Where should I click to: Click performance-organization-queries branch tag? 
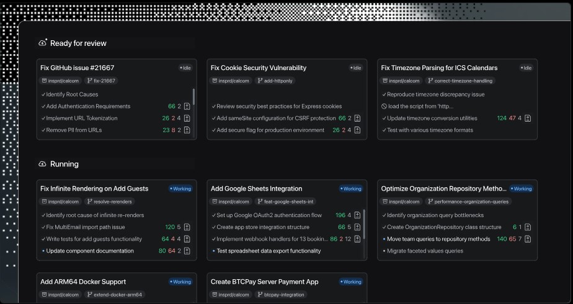tap(468, 202)
